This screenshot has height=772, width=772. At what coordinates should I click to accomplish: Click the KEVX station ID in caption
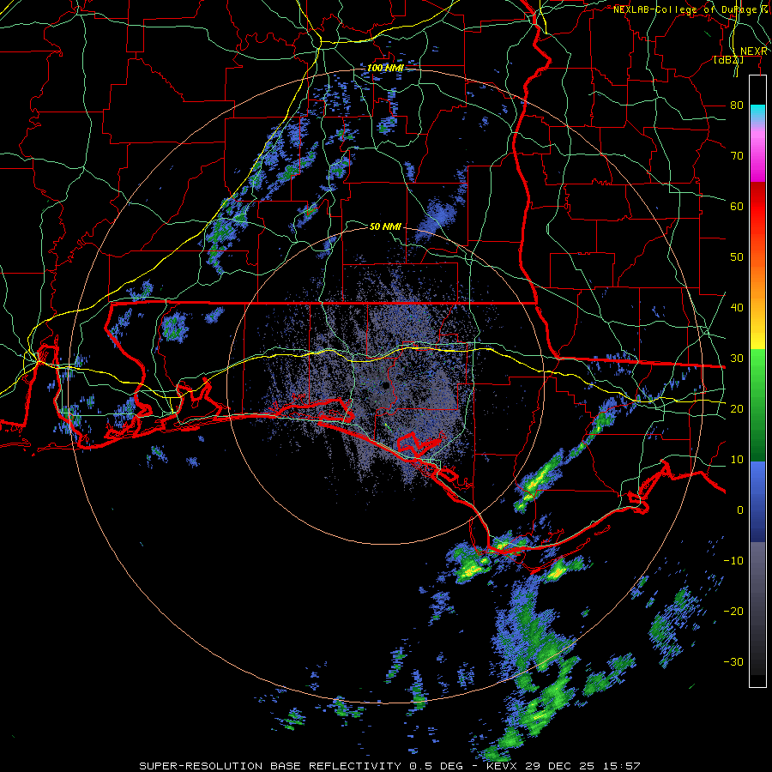tap(504, 766)
